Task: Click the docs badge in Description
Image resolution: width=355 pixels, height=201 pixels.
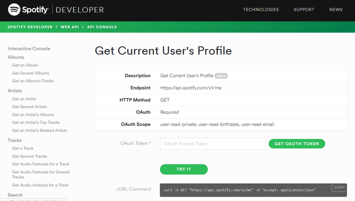Action: (221, 76)
